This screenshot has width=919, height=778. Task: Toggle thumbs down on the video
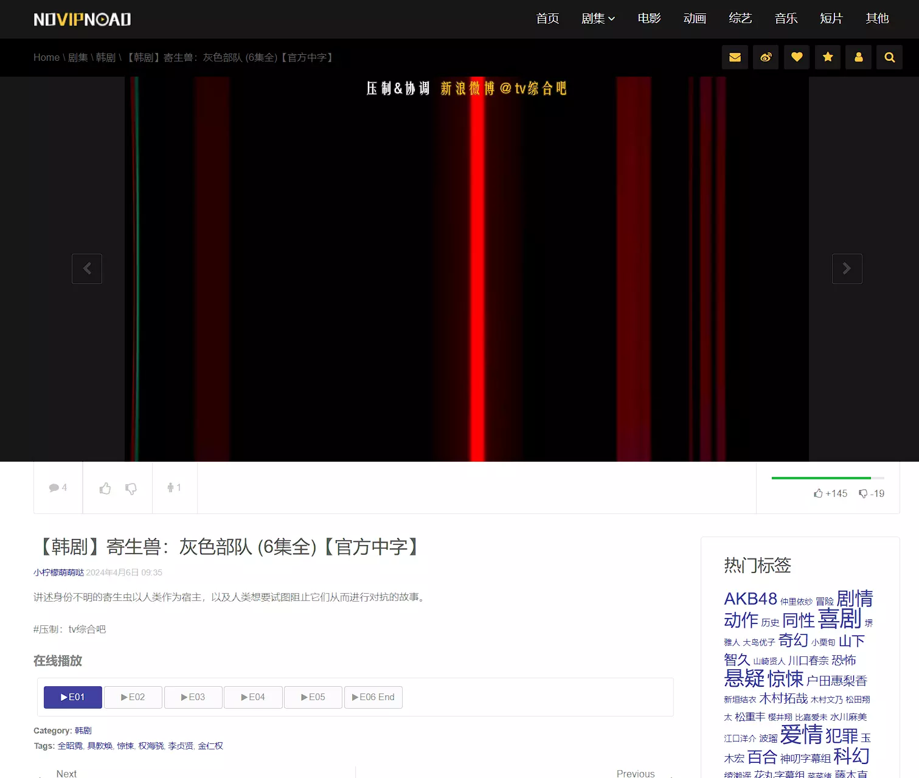[131, 488]
